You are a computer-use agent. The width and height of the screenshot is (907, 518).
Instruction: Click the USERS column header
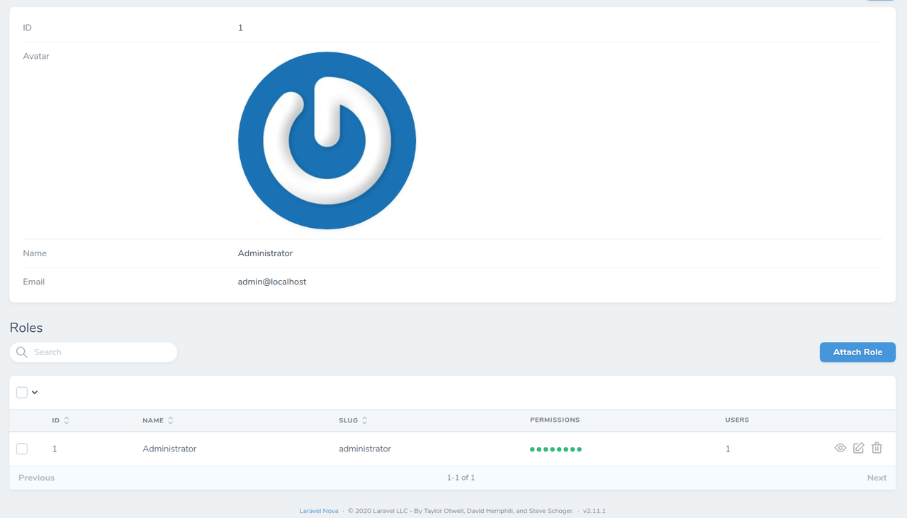coord(737,420)
